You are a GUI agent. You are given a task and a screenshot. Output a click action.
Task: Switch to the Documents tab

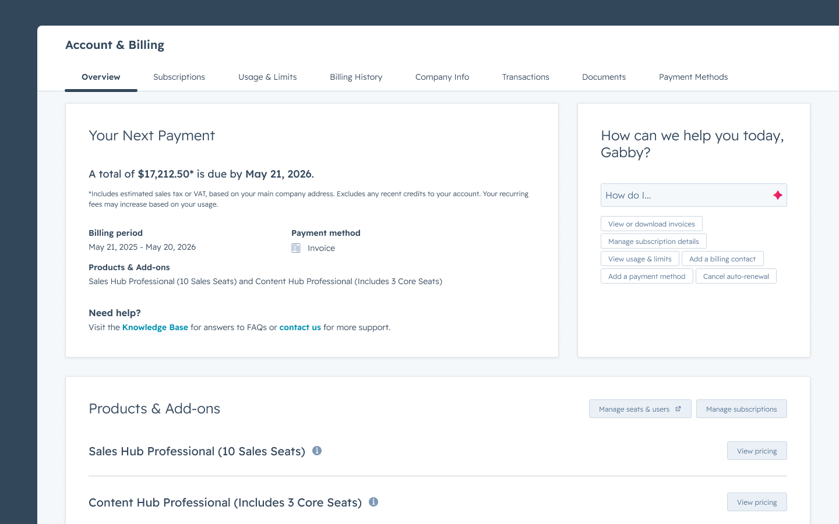point(604,77)
